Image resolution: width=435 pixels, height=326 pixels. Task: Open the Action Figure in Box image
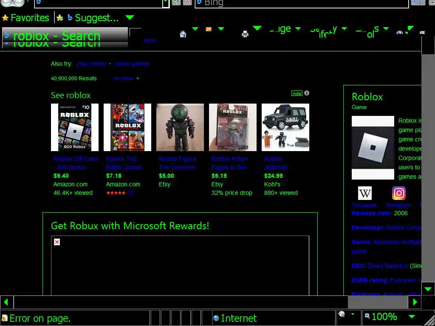(x=233, y=127)
